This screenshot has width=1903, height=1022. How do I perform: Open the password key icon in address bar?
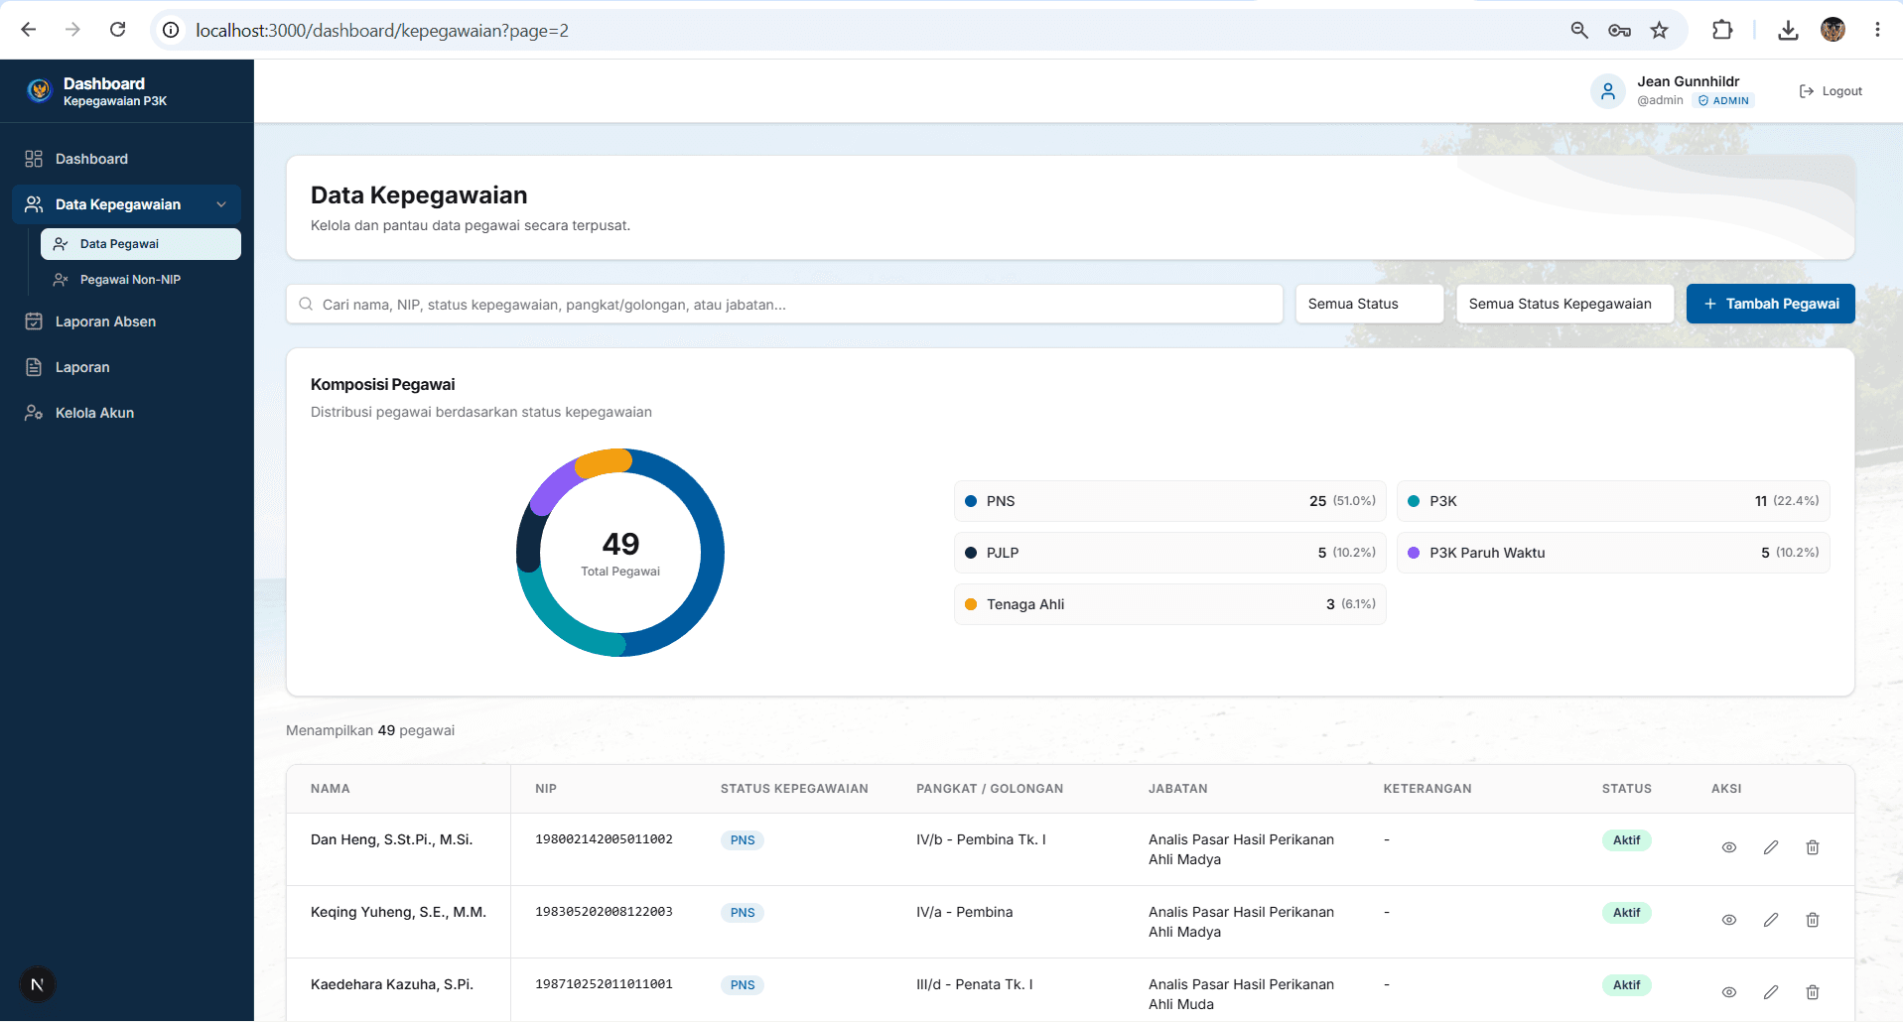[x=1619, y=30]
